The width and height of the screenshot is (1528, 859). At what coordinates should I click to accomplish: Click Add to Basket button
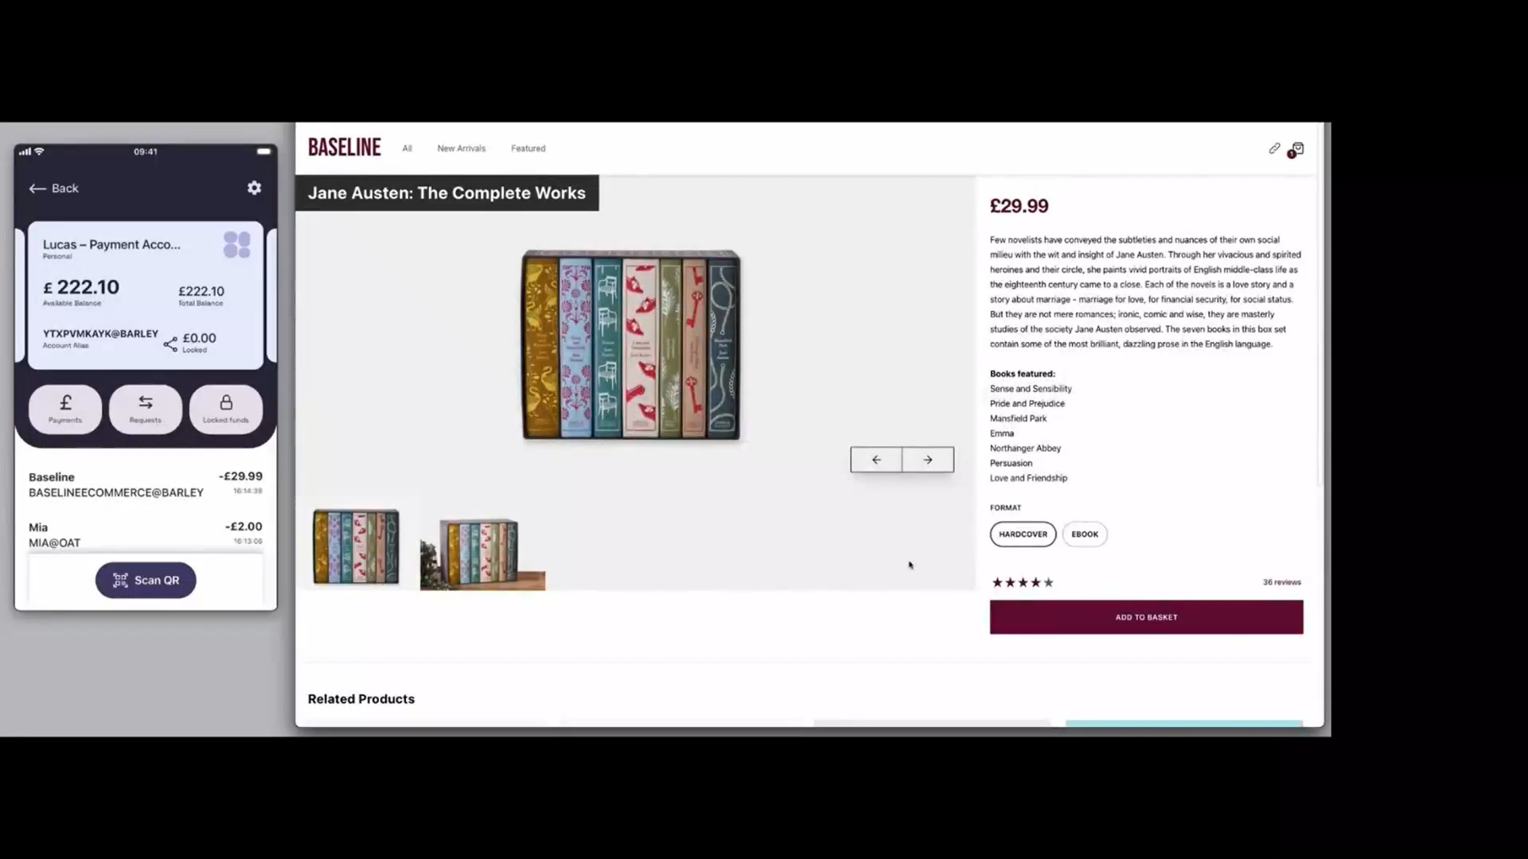1146,617
